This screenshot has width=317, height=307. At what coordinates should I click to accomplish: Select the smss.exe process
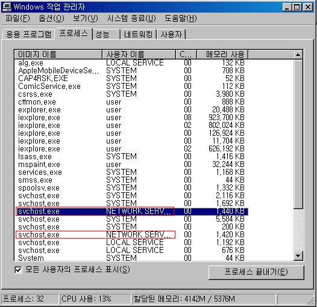[131, 180]
